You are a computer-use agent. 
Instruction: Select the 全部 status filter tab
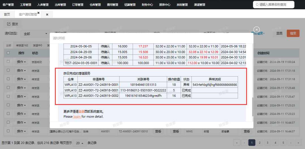(x=8, y=45)
